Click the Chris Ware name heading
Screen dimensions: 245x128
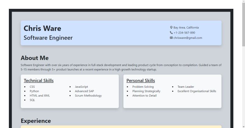click(x=42, y=28)
